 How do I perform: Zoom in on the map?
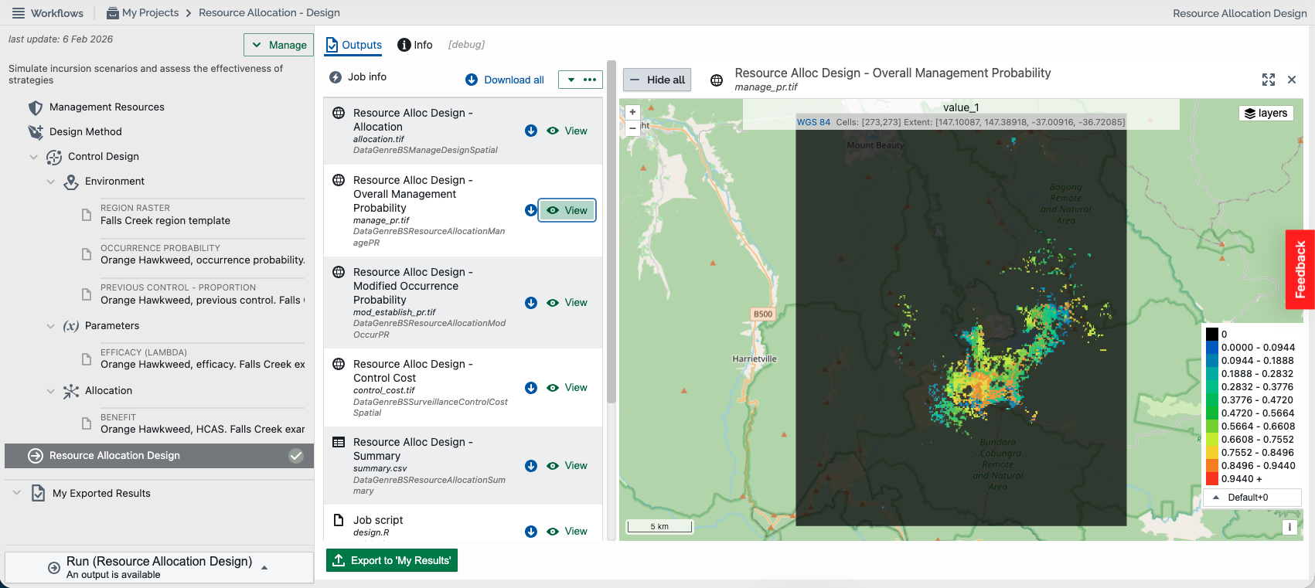(x=632, y=112)
